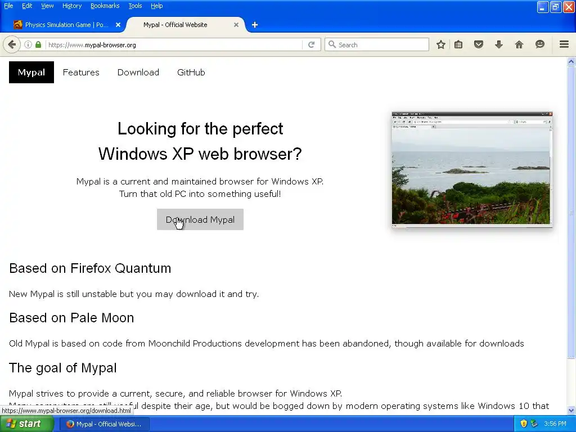
Task: Check the green padlock security icon
Action: (x=38, y=45)
